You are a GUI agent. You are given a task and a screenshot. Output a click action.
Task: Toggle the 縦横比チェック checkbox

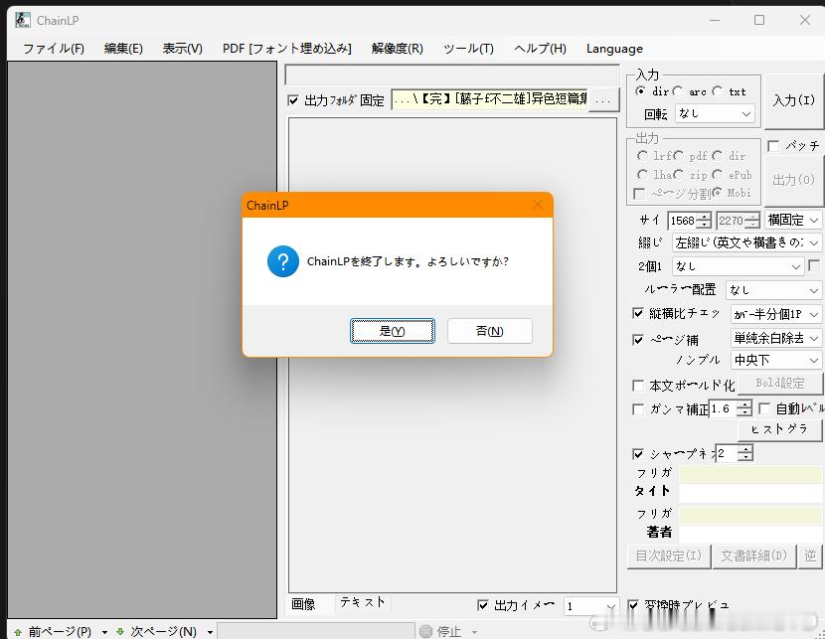(638, 313)
